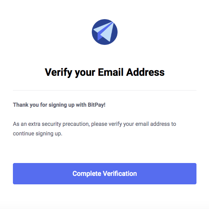Click the light blue wing of the plane
Screen dimensions: 209x209
pyautogui.click(x=107, y=33)
